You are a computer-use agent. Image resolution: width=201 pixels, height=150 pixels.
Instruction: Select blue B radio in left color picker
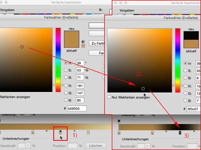tap(66, 100)
